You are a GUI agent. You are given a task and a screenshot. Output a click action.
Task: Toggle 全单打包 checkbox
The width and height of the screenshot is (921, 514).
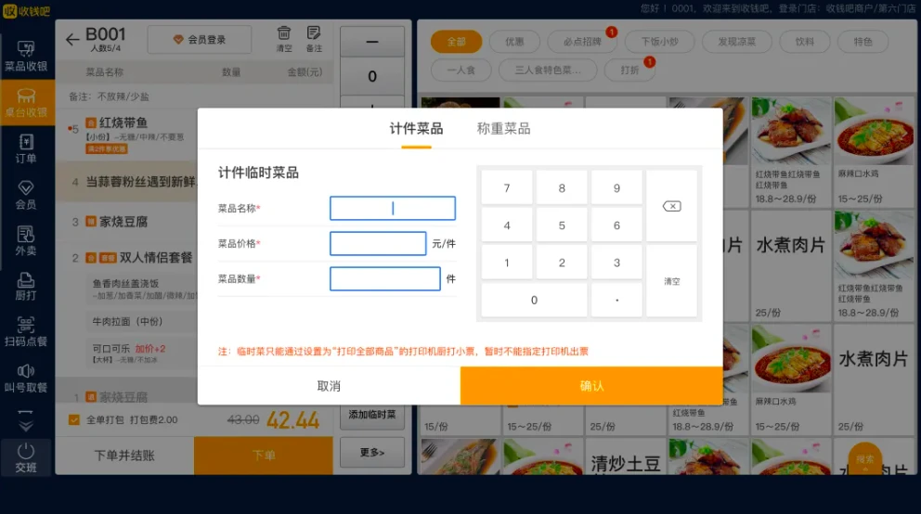(x=74, y=419)
